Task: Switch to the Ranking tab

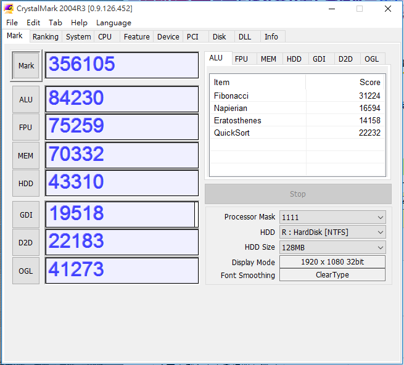Action: click(x=46, y=36)
